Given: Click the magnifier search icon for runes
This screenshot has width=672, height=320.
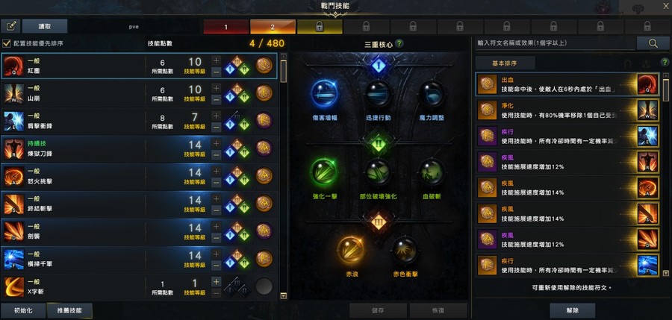Looking at the screenshot, I should point(653,43).
